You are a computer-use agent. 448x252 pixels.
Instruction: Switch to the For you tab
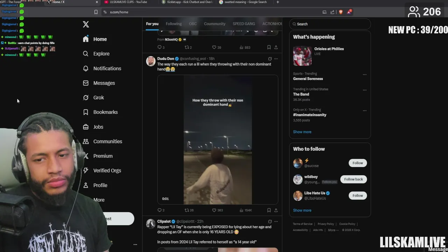pos(152,24)
